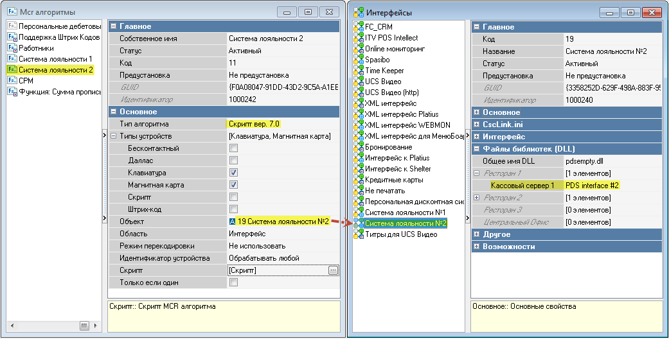
Task: Expand the CscLink.ini section
Action: 476,125
